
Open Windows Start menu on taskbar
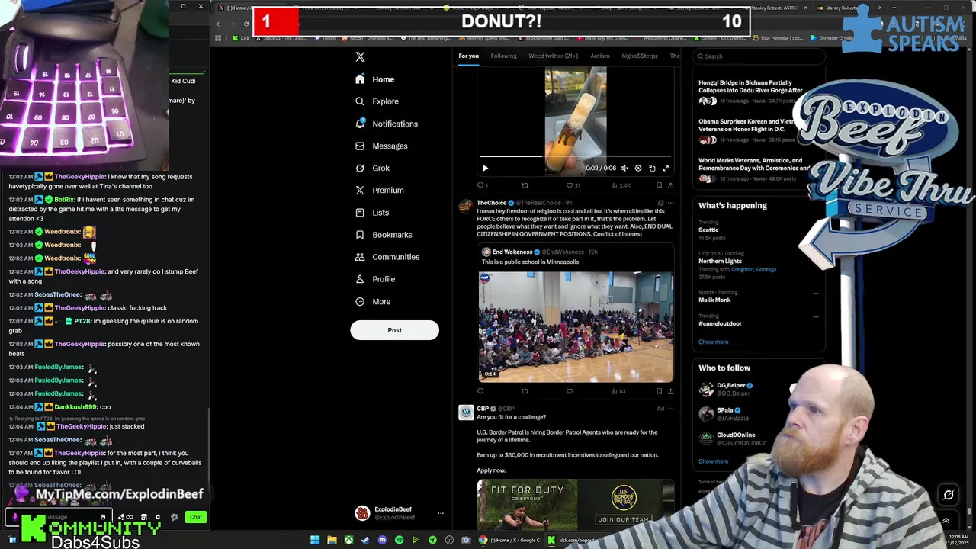click(315, 541)
